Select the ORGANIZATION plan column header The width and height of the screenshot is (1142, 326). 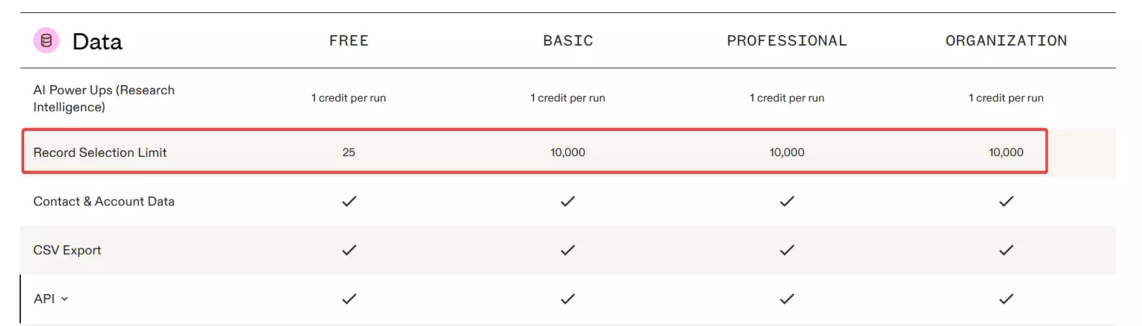click(x=1006, y=41)
